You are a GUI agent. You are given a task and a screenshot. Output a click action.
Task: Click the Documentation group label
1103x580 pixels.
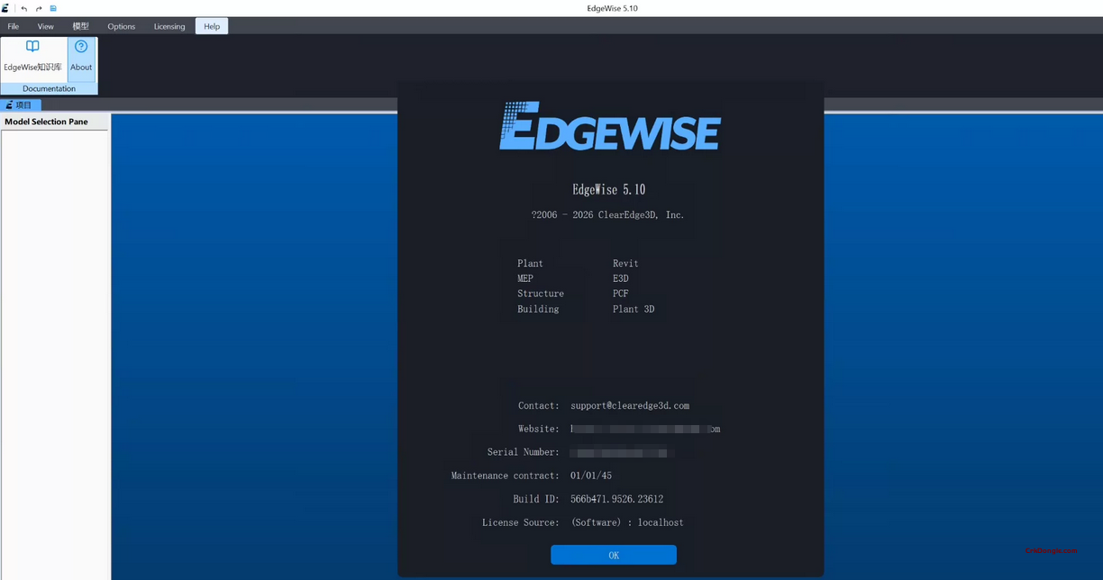pos(49,88)
